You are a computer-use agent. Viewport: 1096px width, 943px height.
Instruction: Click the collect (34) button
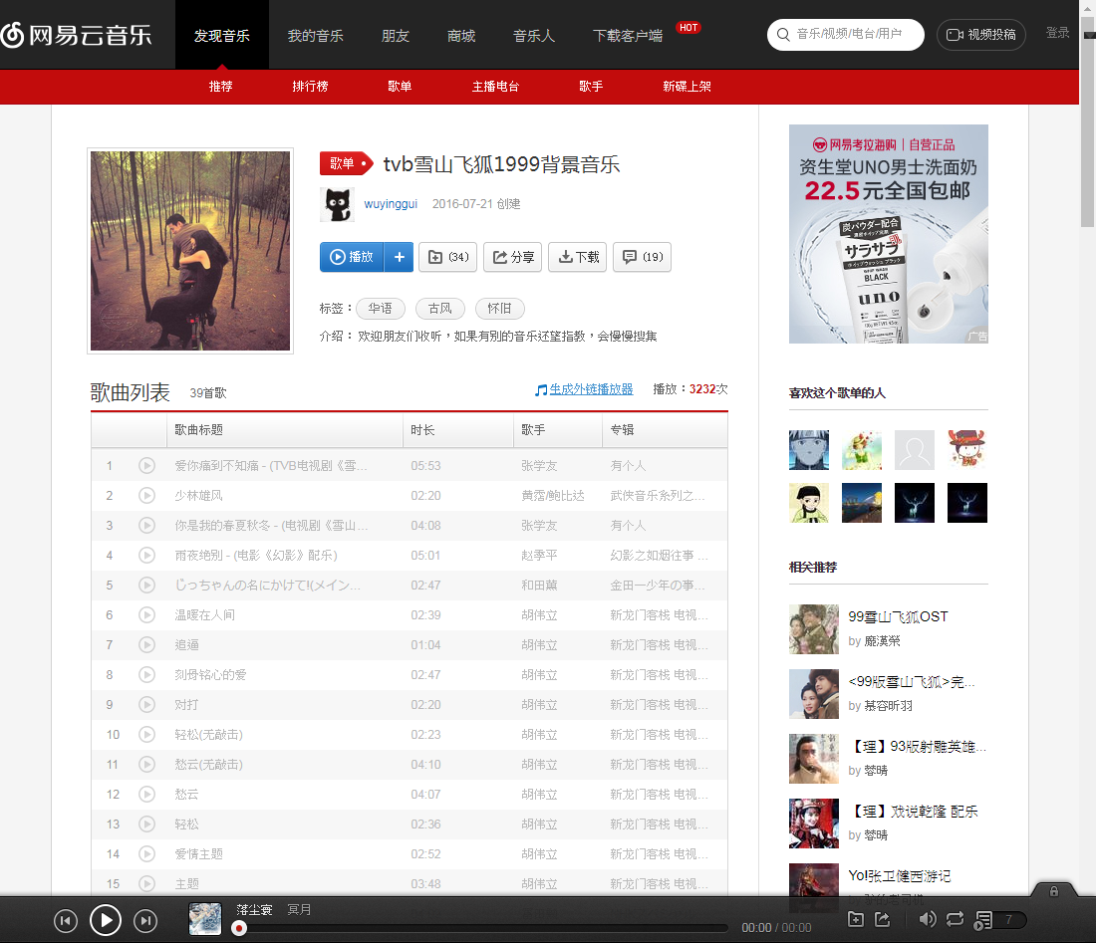tap(448, 257)
